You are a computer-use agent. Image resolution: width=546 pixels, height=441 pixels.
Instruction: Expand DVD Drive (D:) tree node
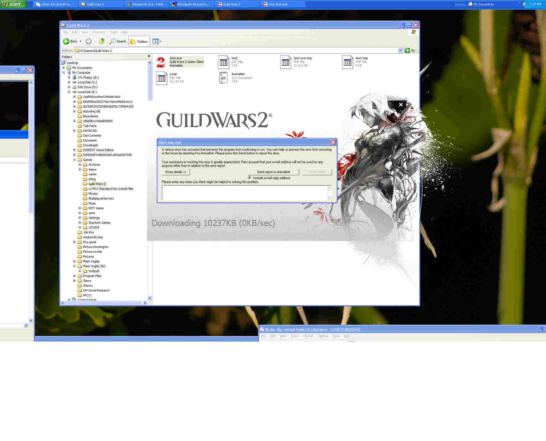point(69,87)
